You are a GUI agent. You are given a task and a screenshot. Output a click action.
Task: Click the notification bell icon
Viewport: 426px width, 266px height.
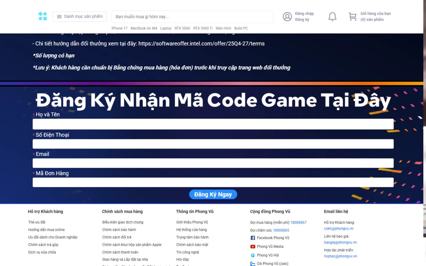click(332, 17)
